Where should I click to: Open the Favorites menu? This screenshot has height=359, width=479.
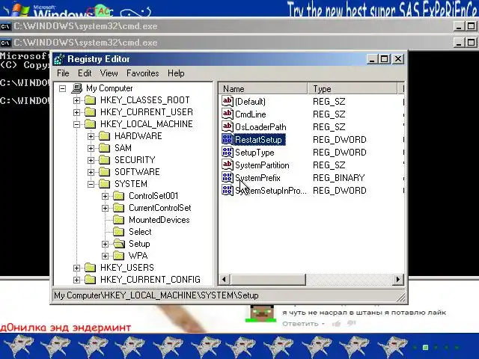click(x=143, y=73)
